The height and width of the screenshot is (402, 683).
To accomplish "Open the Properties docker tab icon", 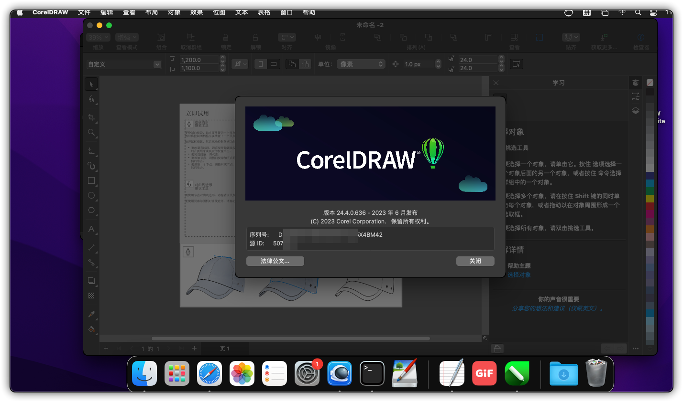I will coord(635,96).
